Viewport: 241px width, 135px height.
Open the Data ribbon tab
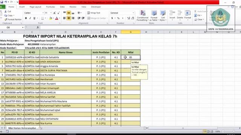click(x=62, y=7)
